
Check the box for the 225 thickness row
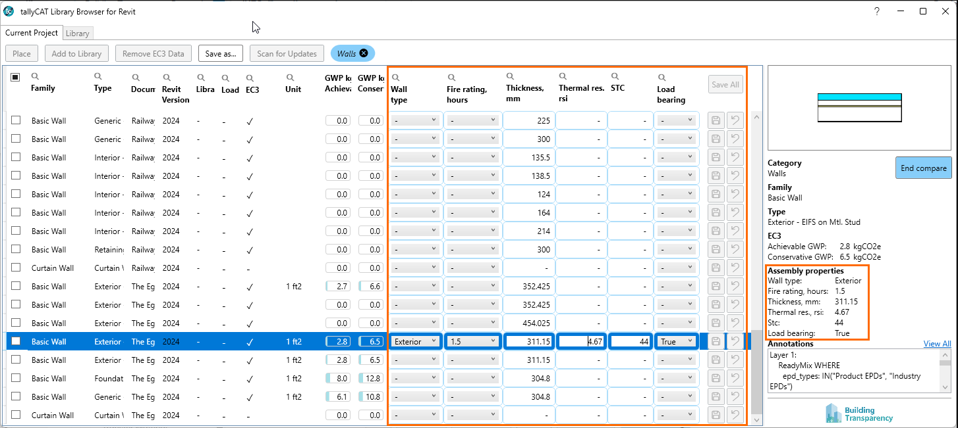(x=16, y=120)
